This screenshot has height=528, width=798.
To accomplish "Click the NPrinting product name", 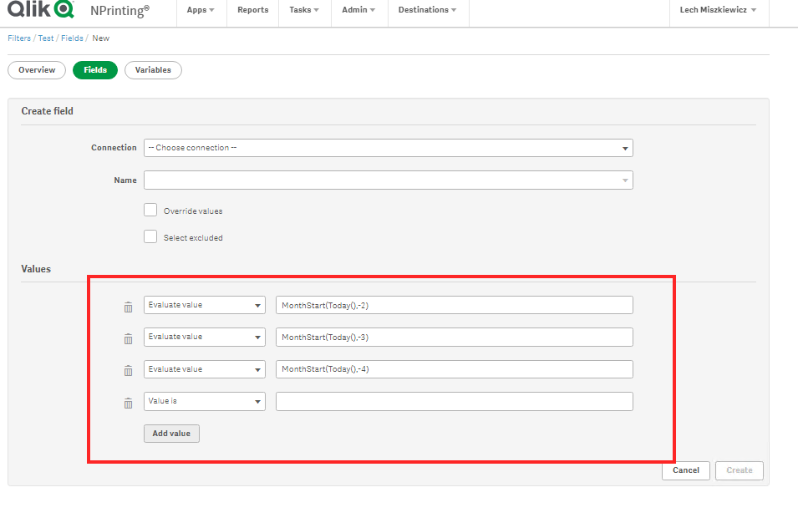I will pos(120,11).
